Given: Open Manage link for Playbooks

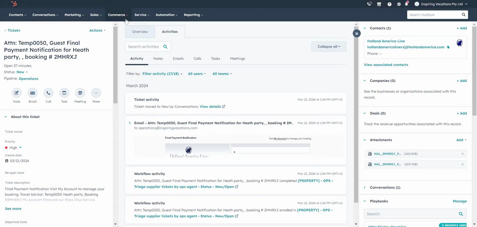Looking at the screenshot, I should click(x=460, y=201).
